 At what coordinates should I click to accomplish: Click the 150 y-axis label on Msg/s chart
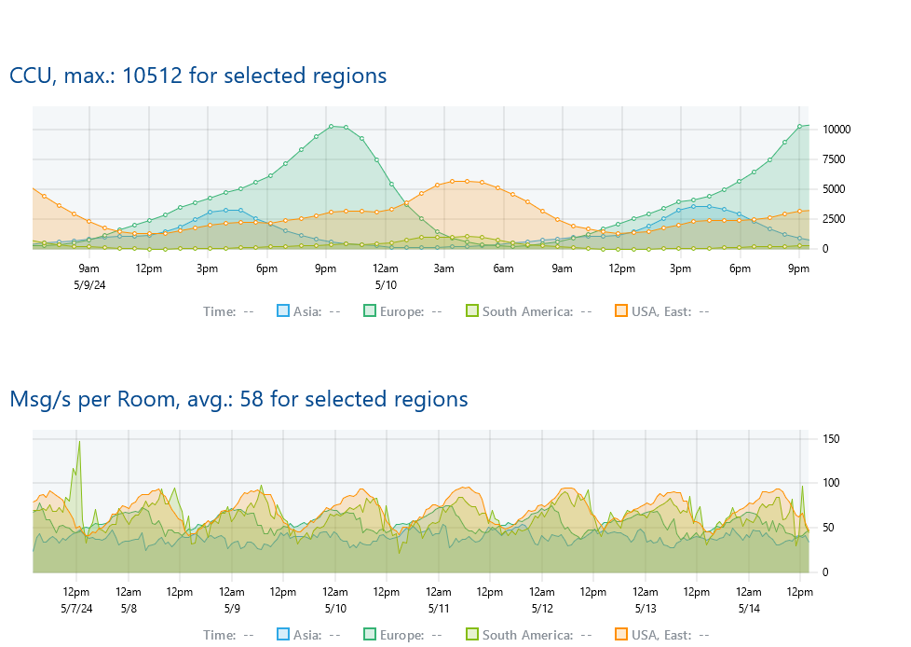(831, 439)
